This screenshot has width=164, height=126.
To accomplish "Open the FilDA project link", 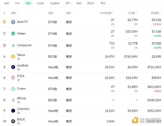I will (21, 76).
